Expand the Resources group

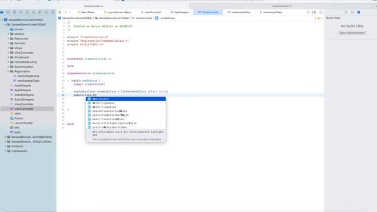coord(8,38)
